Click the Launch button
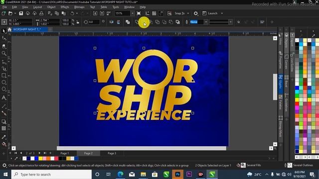319x179 pixels. [x=210, y=13]
